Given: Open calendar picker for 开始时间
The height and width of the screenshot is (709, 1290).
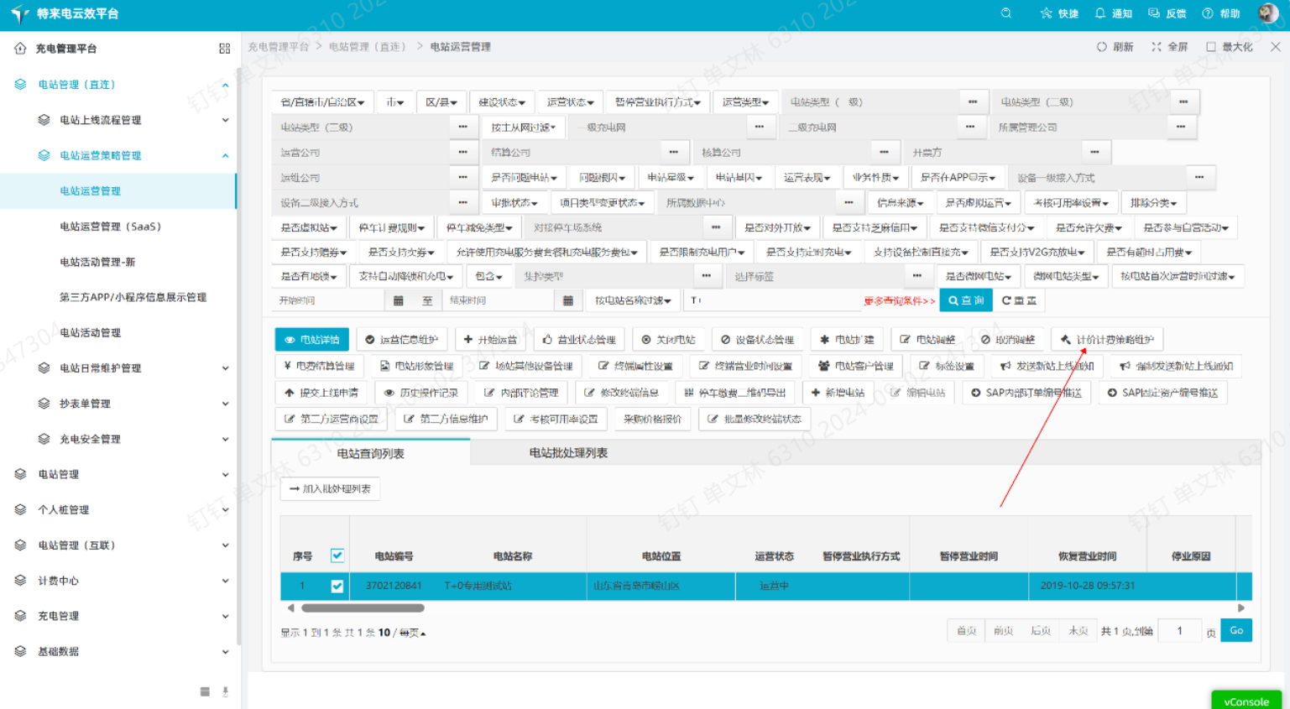Looking at the screenshot, I should 399,300.
